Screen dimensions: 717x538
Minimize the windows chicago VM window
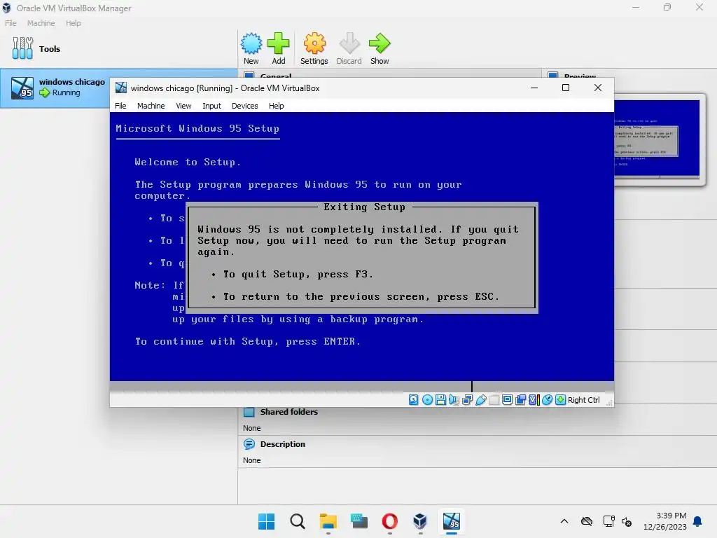(534, 88)
